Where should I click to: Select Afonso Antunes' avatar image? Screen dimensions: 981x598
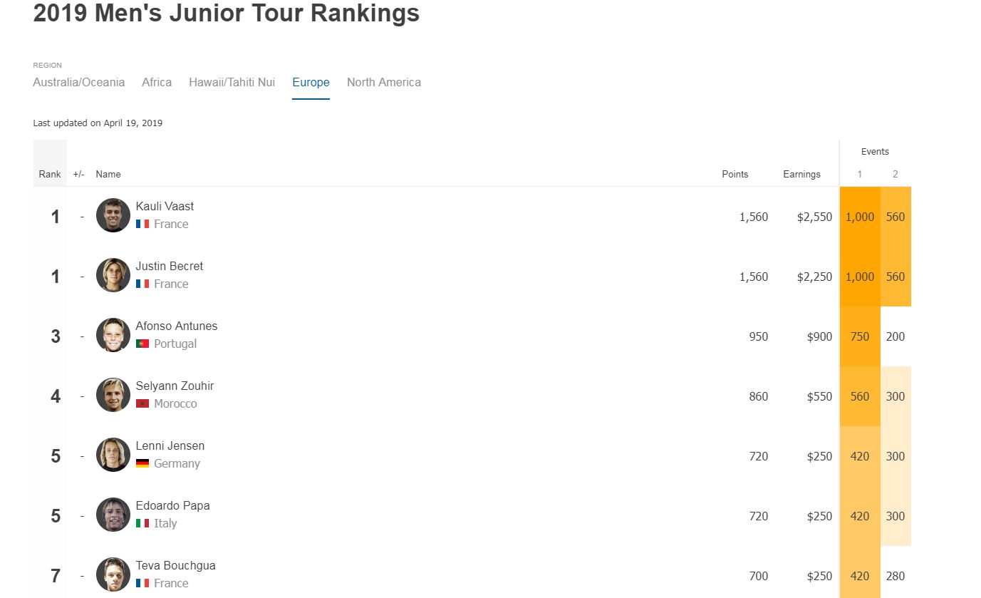(x=113, y=335)
